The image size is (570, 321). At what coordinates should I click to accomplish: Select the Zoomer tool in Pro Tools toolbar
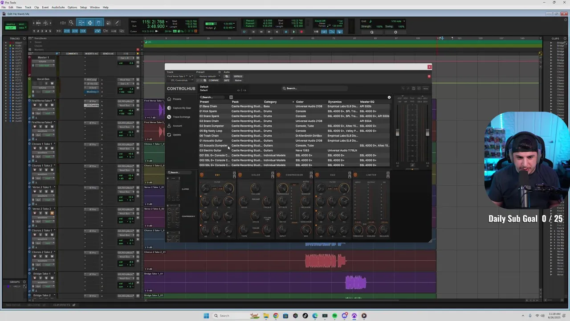coord(71,23)
